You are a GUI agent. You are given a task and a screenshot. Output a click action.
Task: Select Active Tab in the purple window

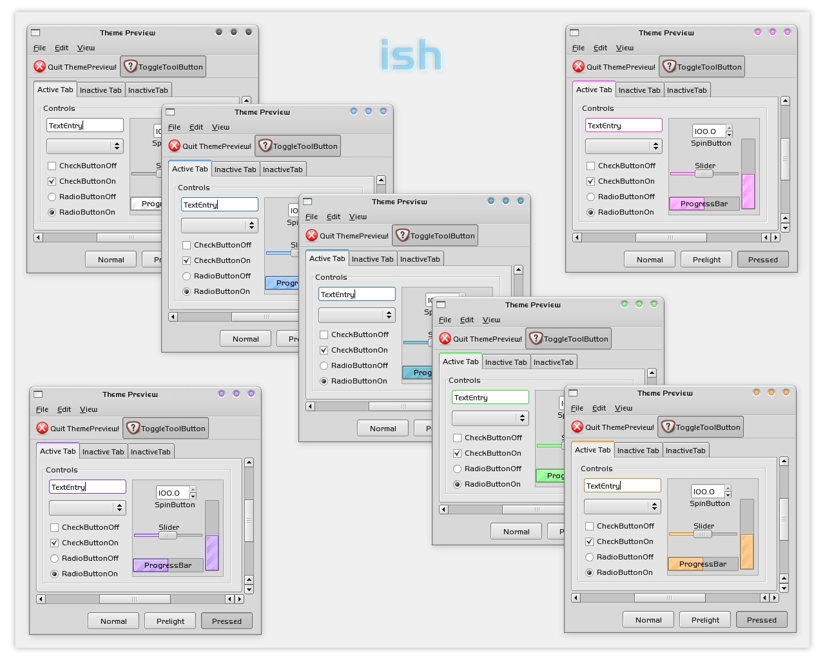click(58, 451)
